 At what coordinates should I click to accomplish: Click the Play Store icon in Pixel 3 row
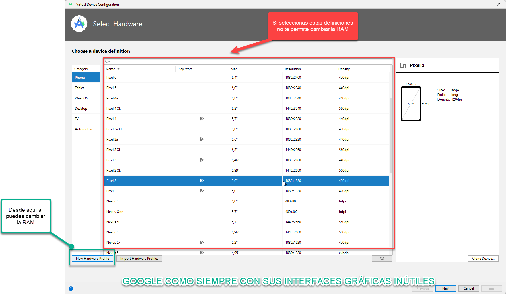tap(202, 160)
